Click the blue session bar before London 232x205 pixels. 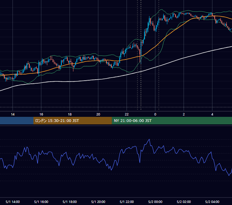[17, 121]
